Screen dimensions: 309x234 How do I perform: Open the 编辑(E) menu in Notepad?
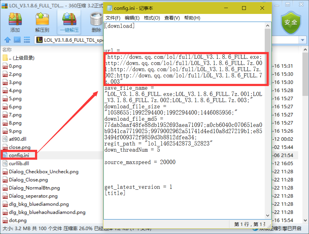(132, 18)
